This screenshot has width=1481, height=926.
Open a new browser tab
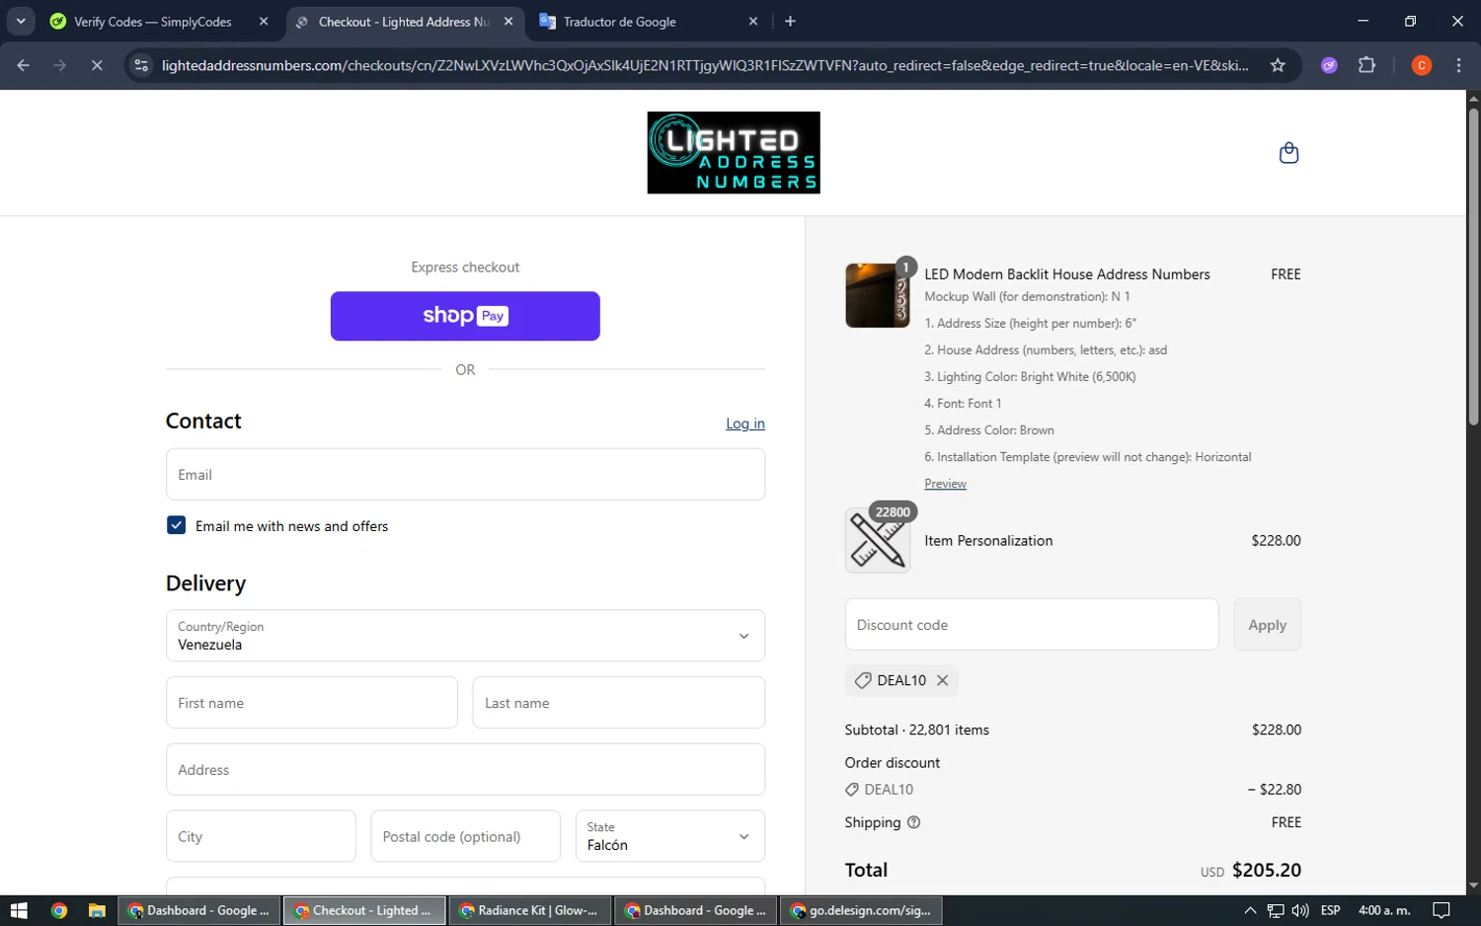click(790, 21)
